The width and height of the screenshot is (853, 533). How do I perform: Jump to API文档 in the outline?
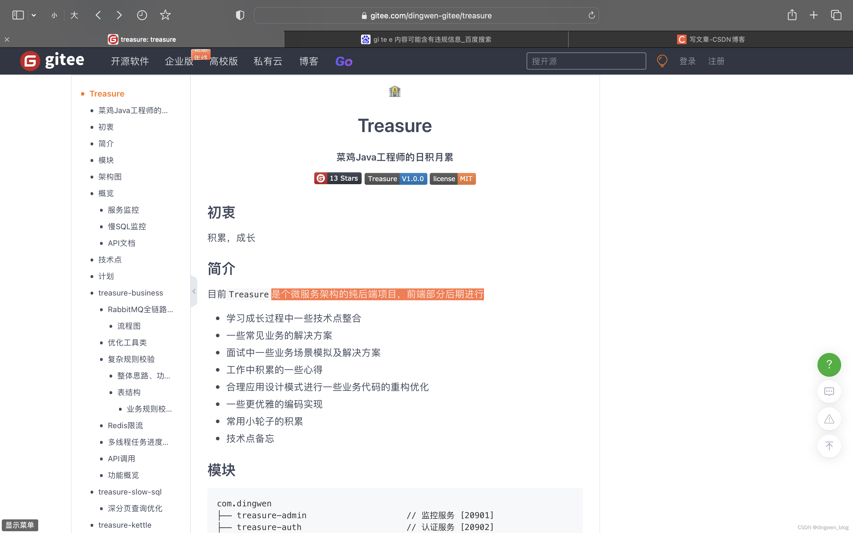pos(122,243)
